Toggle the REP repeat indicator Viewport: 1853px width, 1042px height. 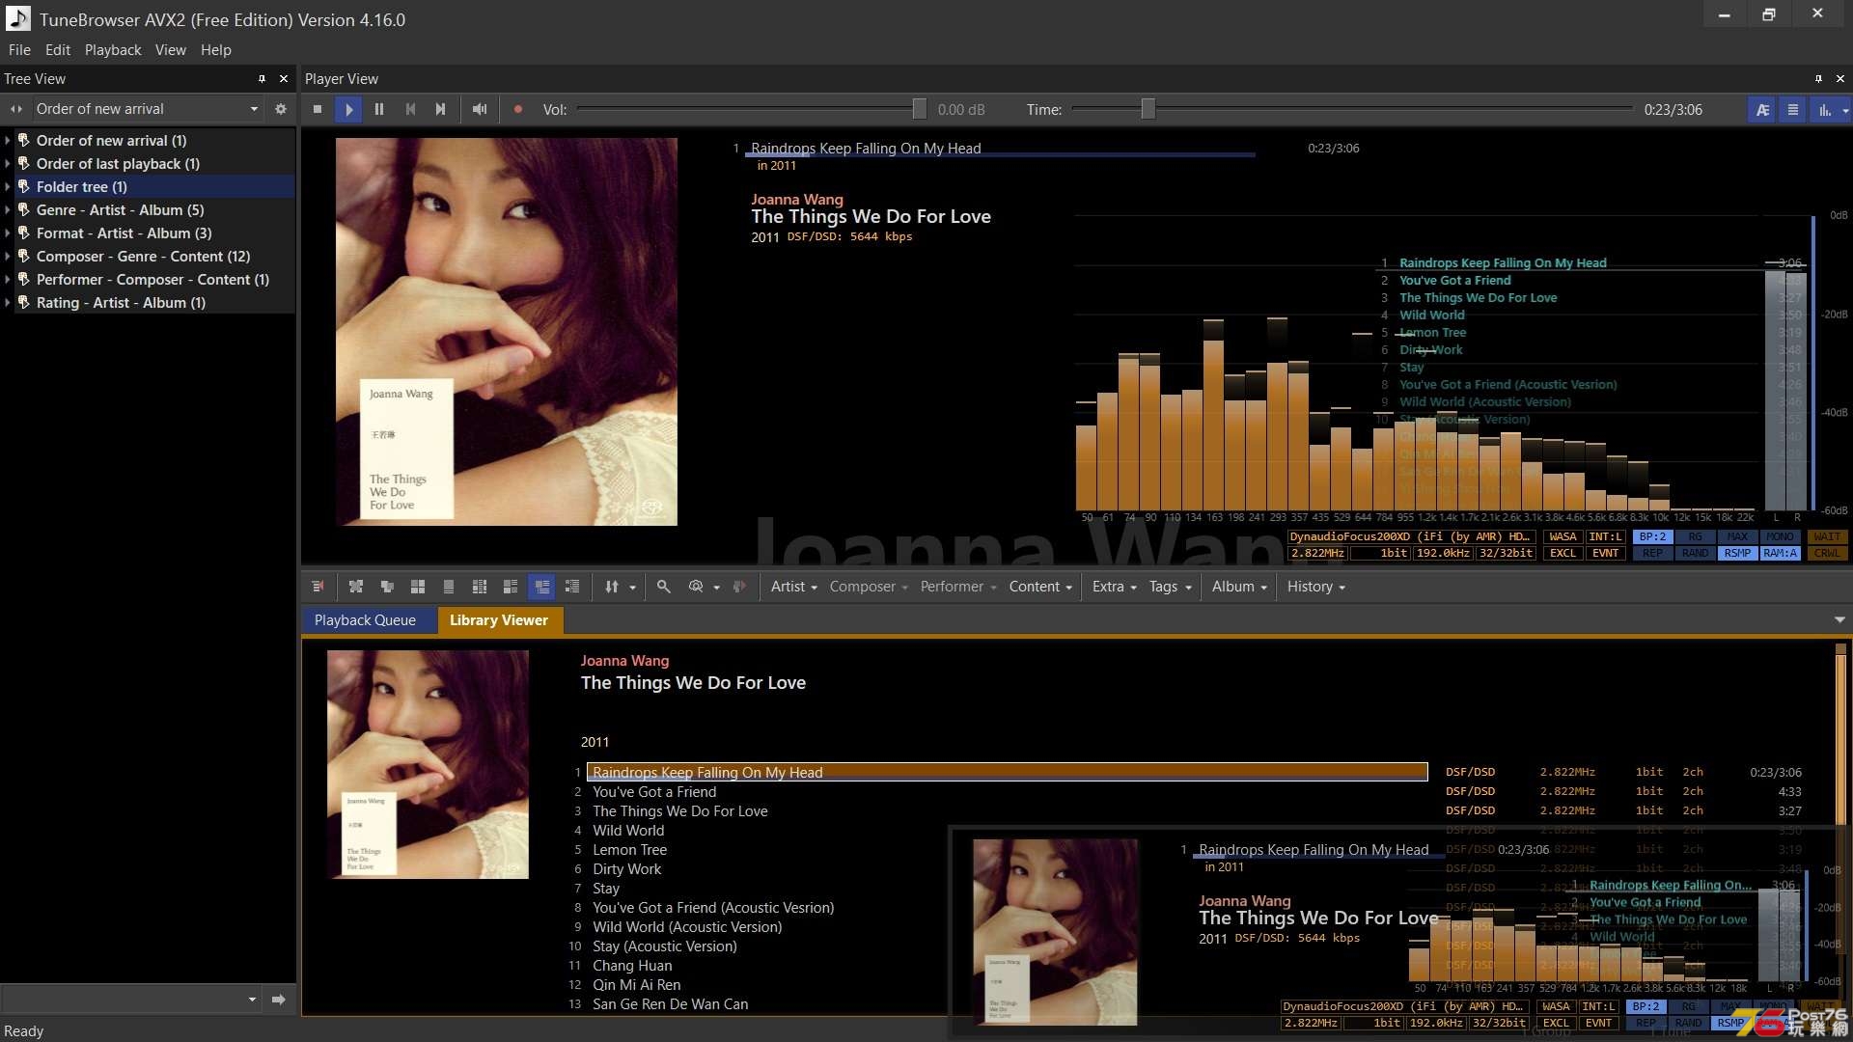[x=1652, y=554]
